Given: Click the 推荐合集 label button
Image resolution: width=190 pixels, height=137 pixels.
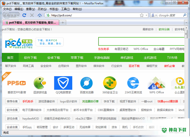Looking at the screenshot, I should click(x=12, y=101).
